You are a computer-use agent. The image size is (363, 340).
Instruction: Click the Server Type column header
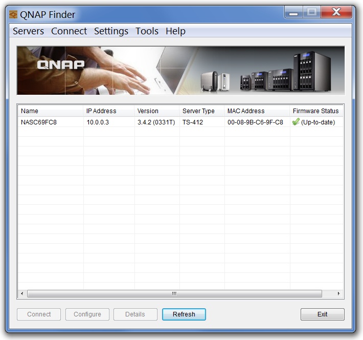[x=201, y=111]
